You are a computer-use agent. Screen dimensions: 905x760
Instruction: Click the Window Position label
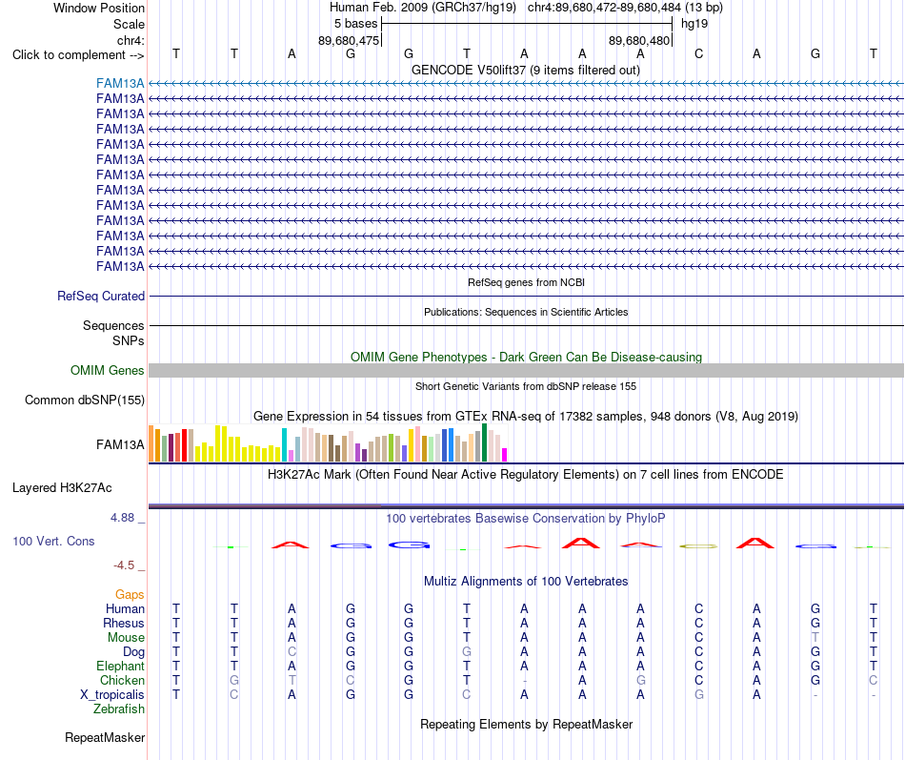(99, 8)
